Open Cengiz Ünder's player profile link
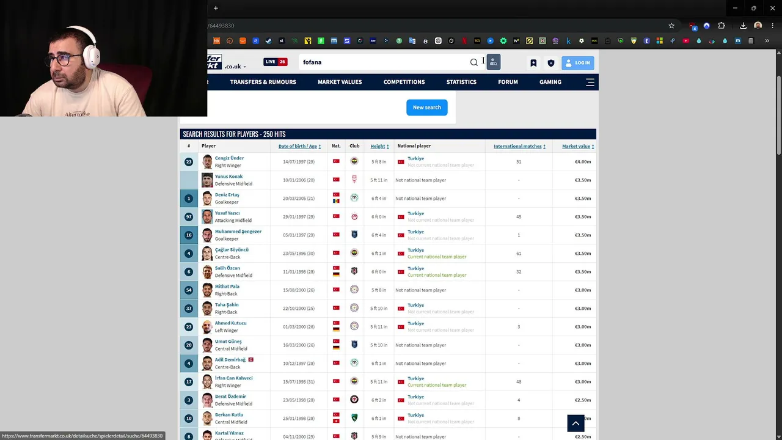This screenshot has width=782, height=440. tap(229, 158)
